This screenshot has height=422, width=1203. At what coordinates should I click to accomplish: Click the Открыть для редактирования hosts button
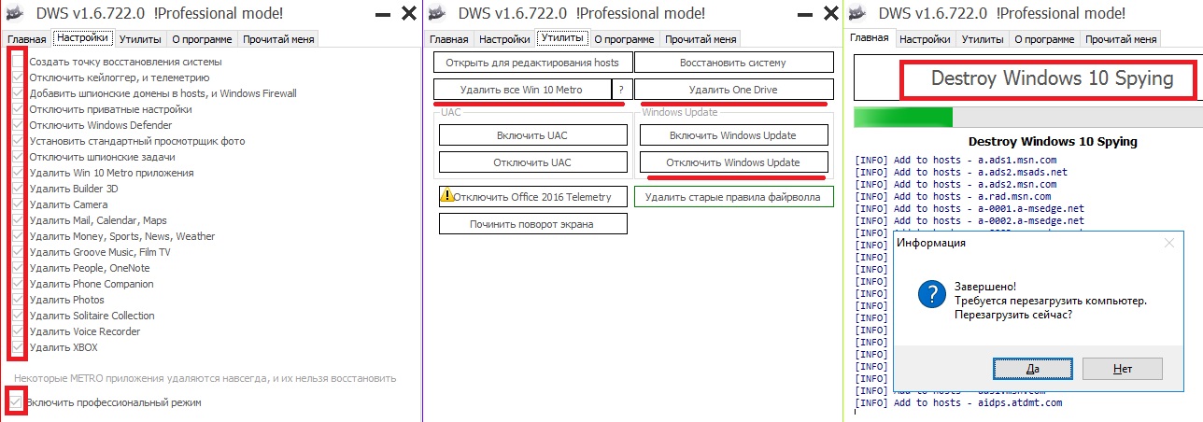coord(532,63)
